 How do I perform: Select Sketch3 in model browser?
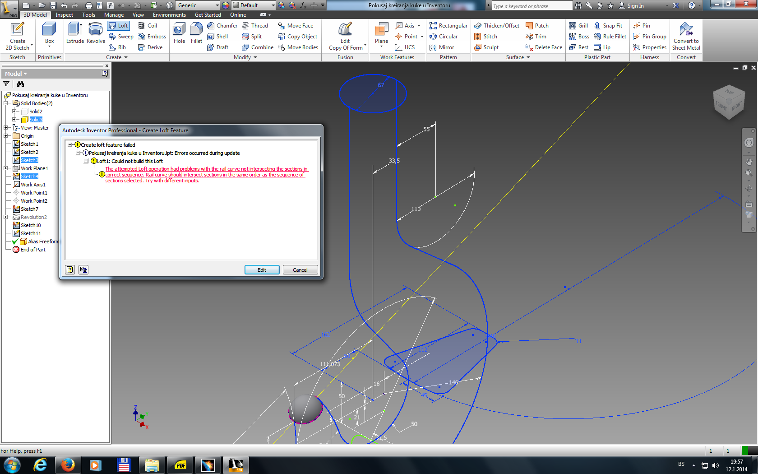click(x=29, y=160)
